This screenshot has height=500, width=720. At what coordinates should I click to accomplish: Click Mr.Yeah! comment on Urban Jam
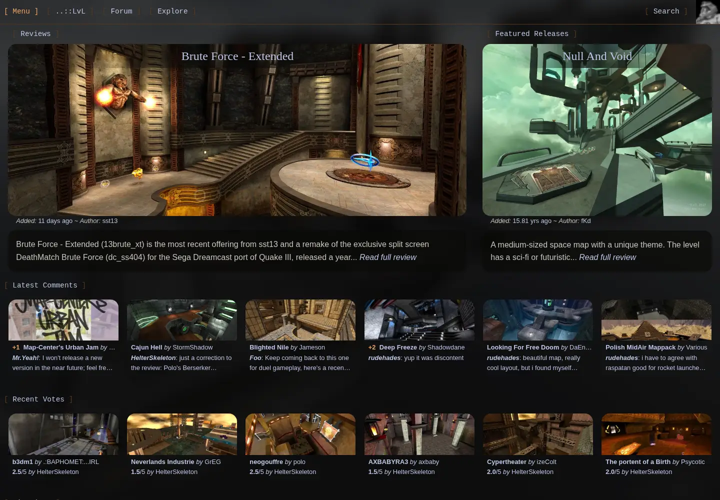point(63,363)
